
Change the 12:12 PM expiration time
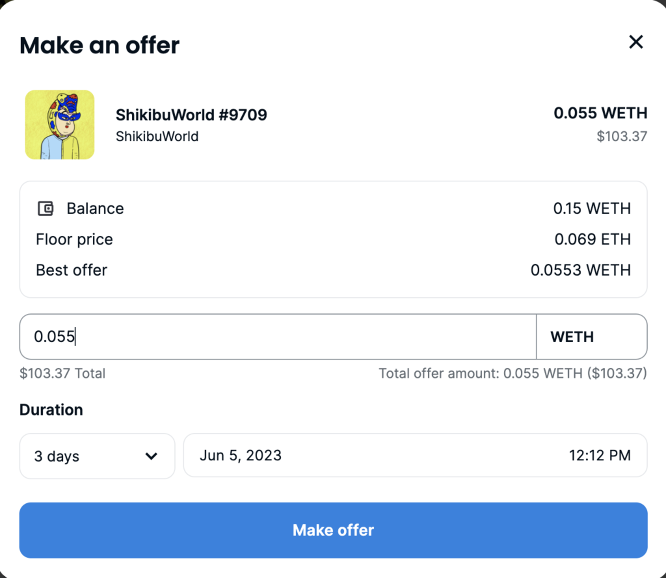(x=600, y=455)
